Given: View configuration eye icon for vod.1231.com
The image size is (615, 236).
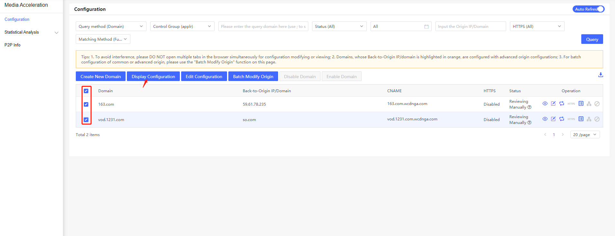Looking at the screenshot, I should pyautogui.click(x=545, y=119).
